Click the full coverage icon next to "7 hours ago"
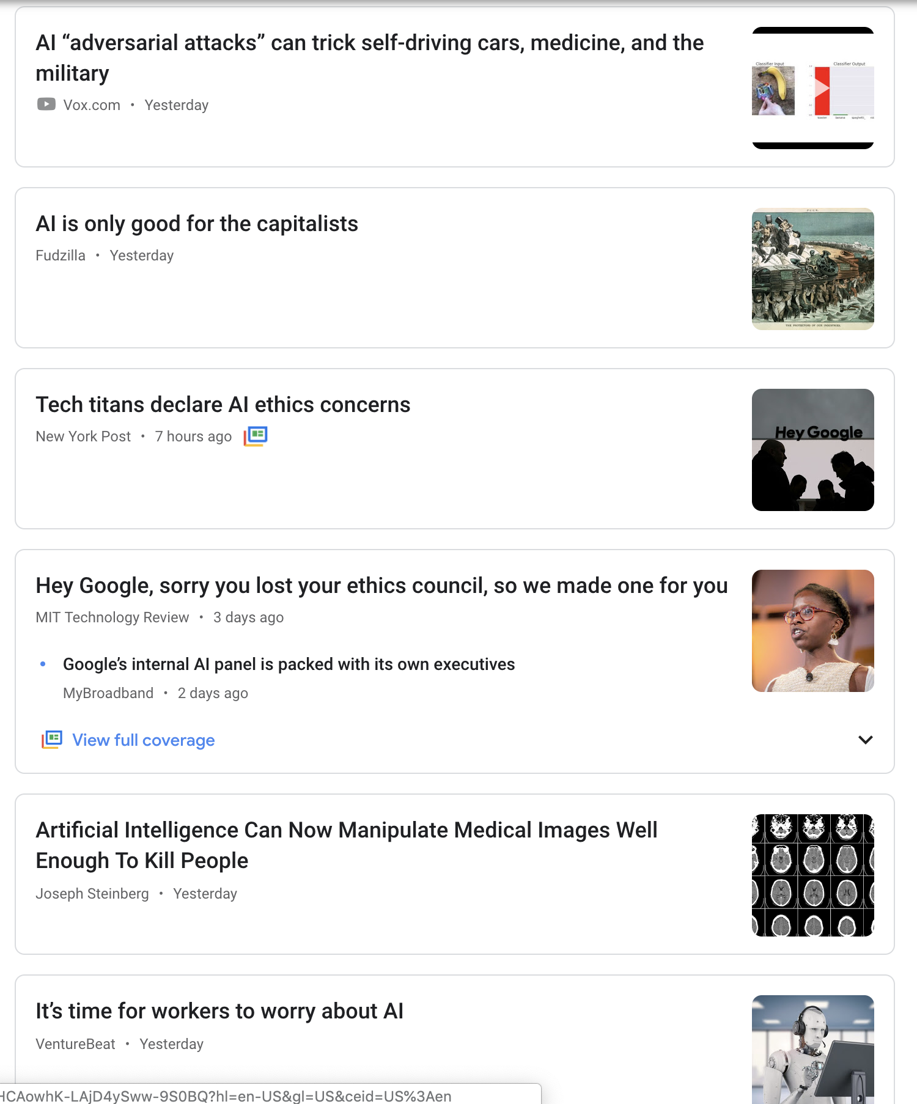 (256, 436)
